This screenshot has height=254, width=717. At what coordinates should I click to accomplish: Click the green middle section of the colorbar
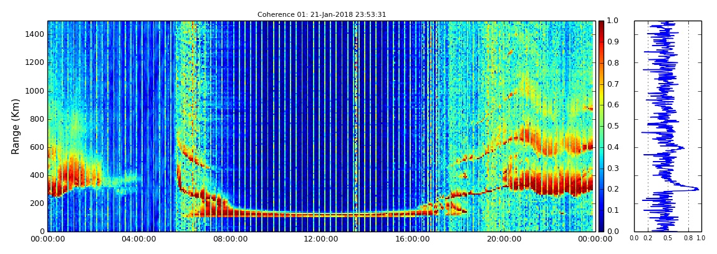click(601, 126)
